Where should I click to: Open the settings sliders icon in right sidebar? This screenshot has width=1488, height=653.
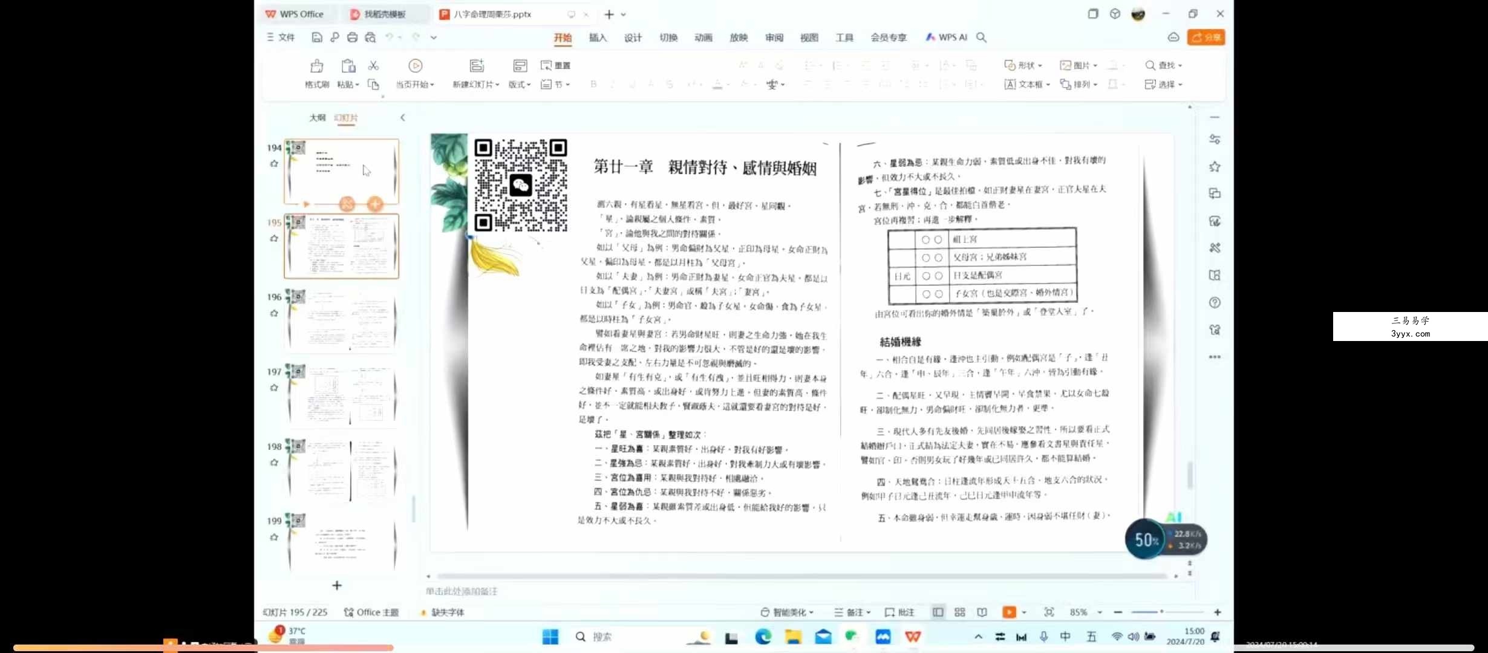(x=1215, y=140)
